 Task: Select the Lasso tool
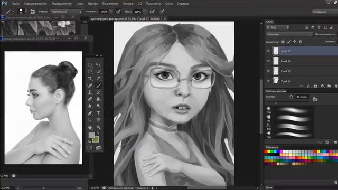point(90,71)
